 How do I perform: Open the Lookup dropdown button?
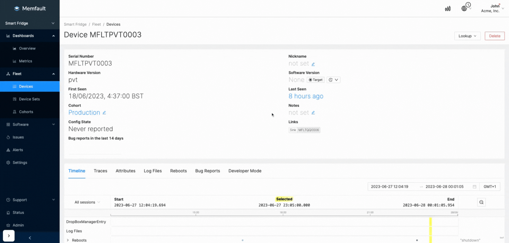467,36
